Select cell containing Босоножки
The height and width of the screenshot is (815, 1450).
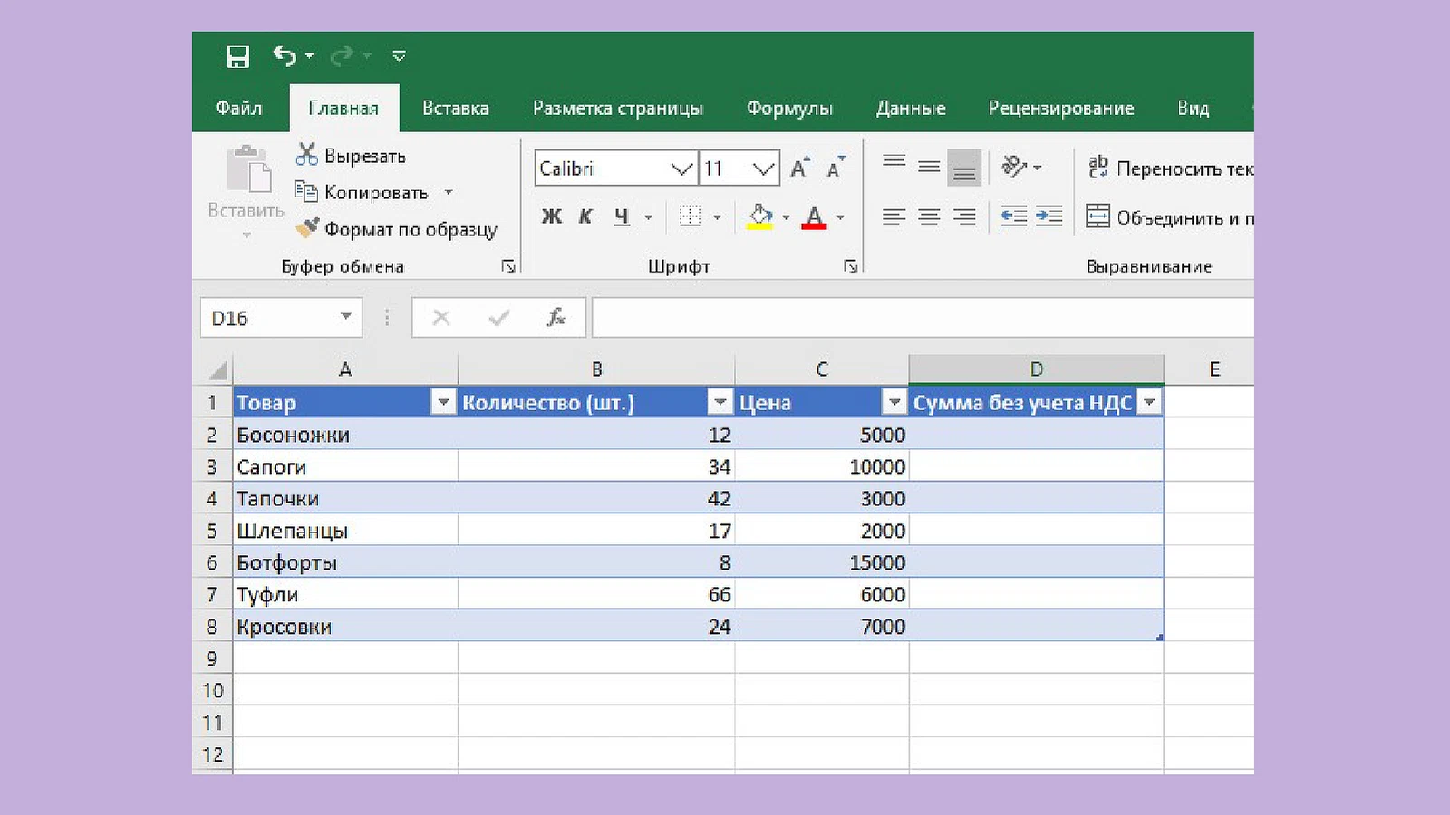(x=345, y=435)
